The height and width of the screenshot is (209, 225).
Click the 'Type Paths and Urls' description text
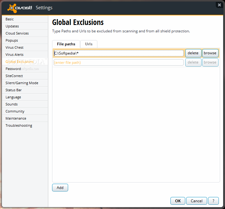(121, 31)
